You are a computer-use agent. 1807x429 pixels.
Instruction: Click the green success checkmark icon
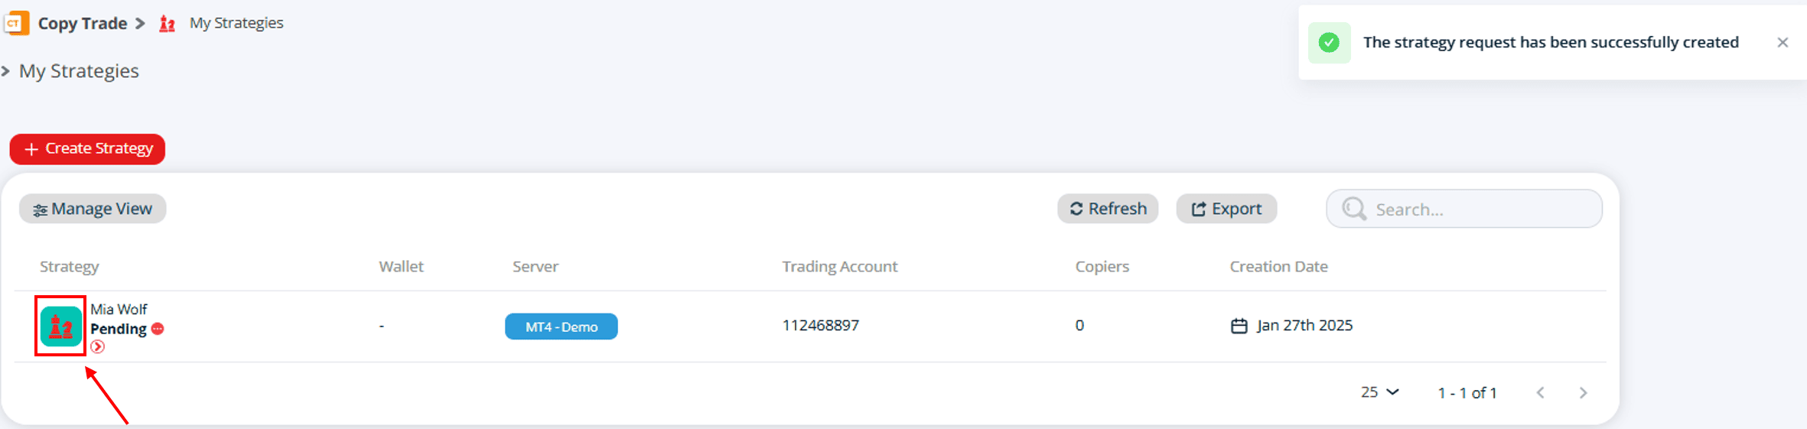tap(1330, 42)
